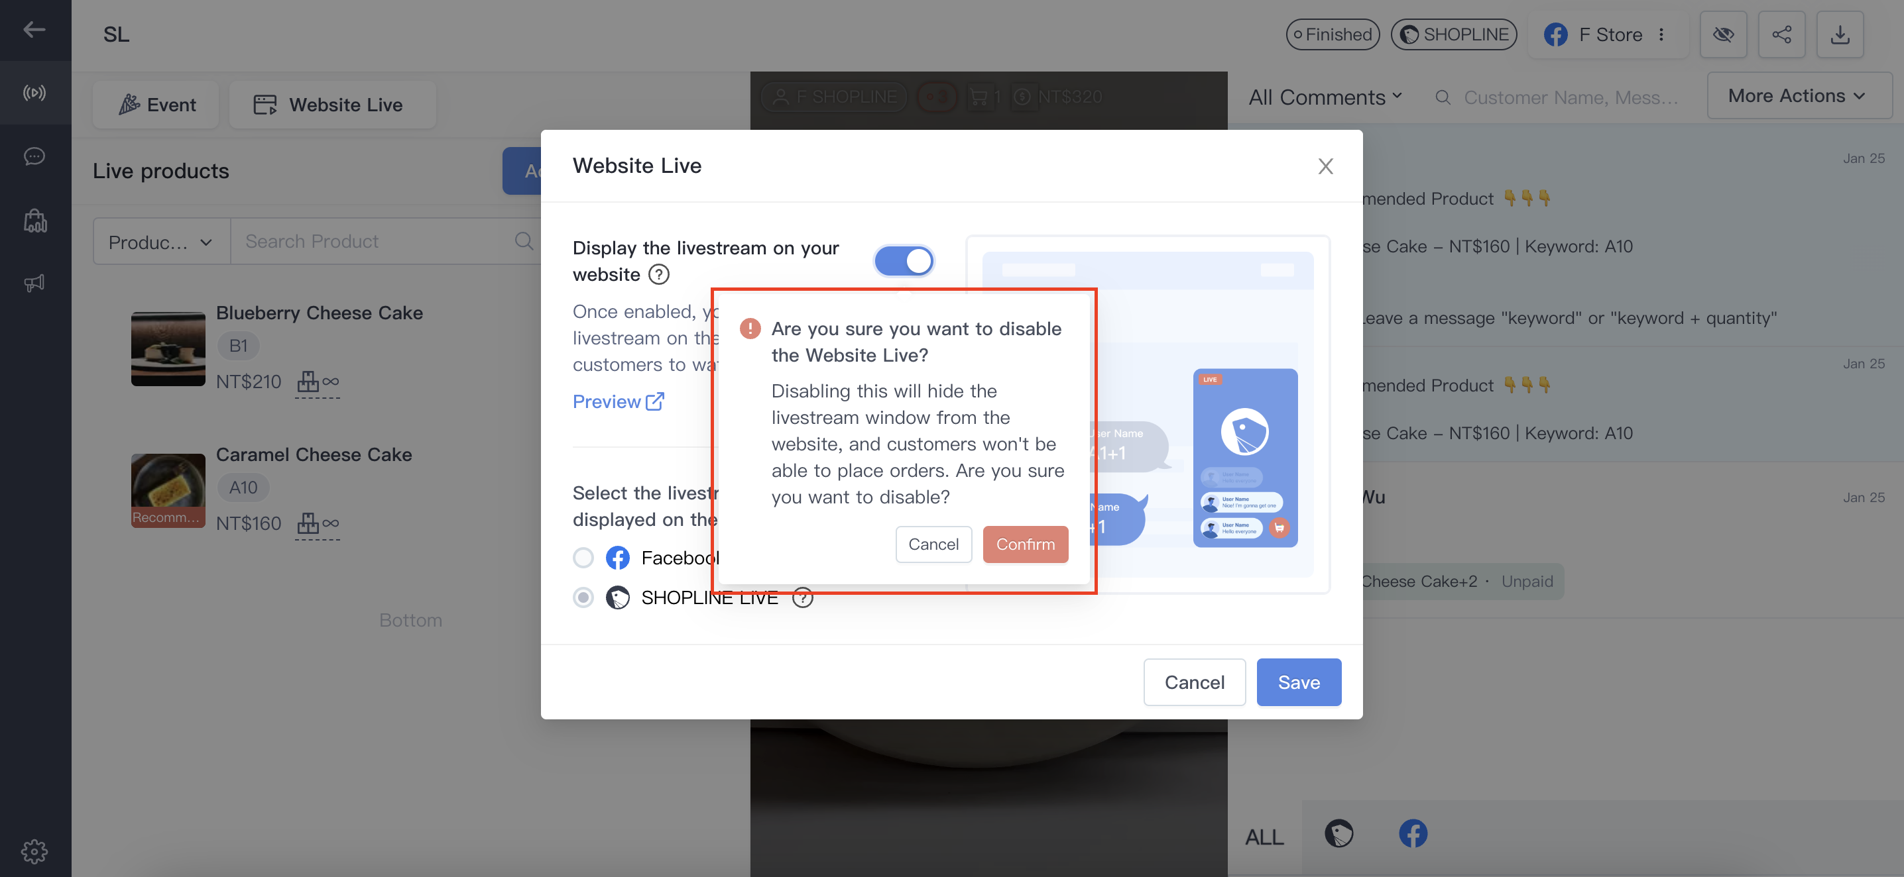Select the SHOPLINE LIVE radio button

pos(583,597)
